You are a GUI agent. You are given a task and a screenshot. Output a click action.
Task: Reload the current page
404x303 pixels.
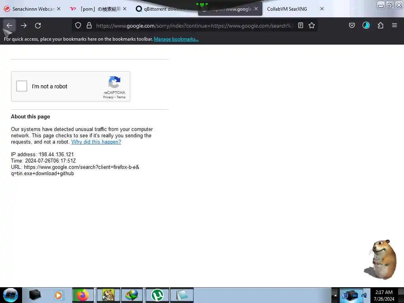[38, 26]
